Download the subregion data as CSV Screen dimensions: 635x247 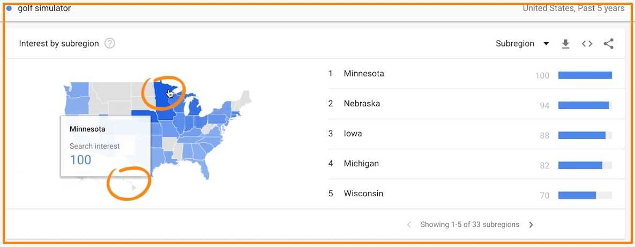point(565,44)
